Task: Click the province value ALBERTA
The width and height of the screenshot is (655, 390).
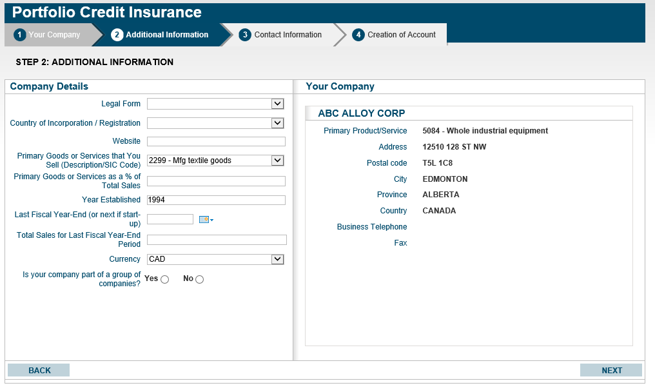Action: [x=441, y=195]
